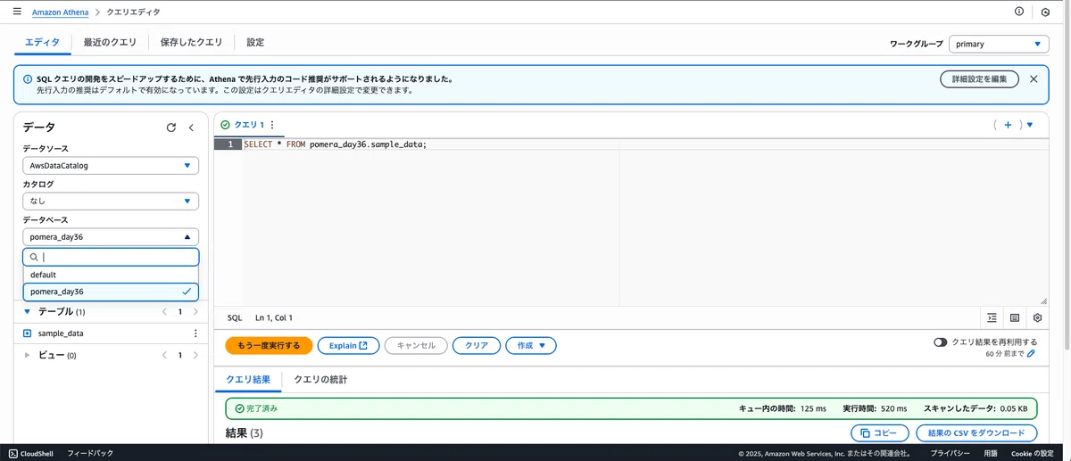Viewport: 1071px width, 461px height.
Task: Open the sample_data table actions menu
Action: tap(195, 333)
